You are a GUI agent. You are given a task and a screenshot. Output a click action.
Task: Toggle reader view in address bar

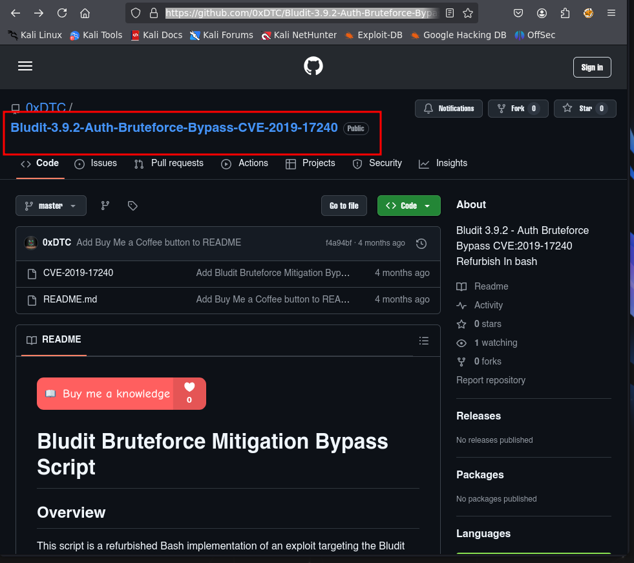click(x=450, y=14)
